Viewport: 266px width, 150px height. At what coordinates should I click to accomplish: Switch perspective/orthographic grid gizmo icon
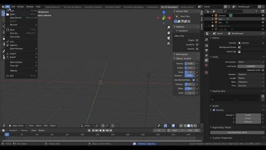168,43
